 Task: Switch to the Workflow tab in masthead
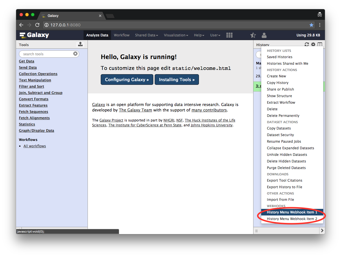[x=122, y=35]
